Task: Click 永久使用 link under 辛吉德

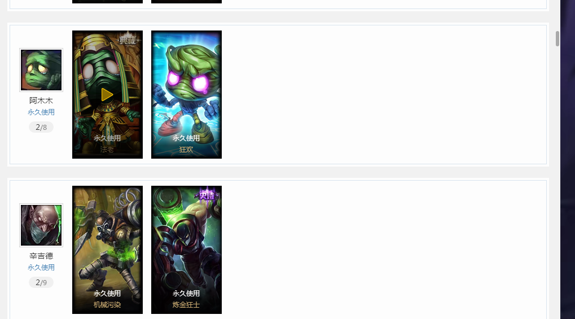Action: coord(41,268)
